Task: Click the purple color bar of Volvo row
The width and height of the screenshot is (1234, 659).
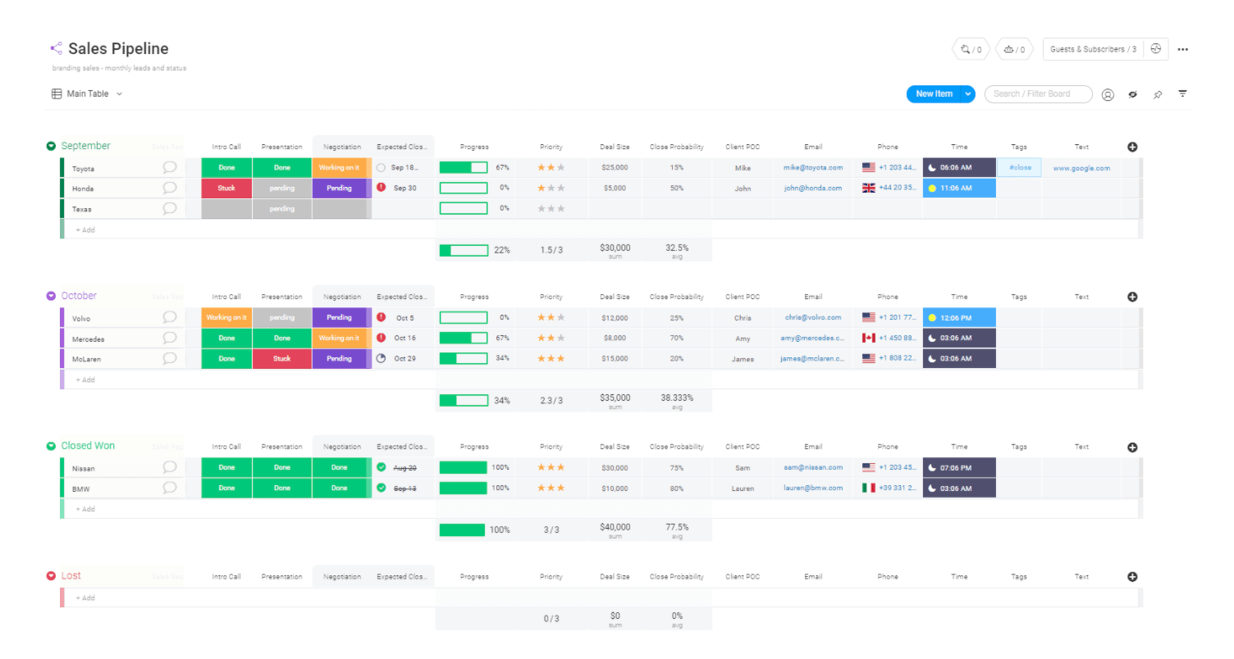Action: point(62,317)
